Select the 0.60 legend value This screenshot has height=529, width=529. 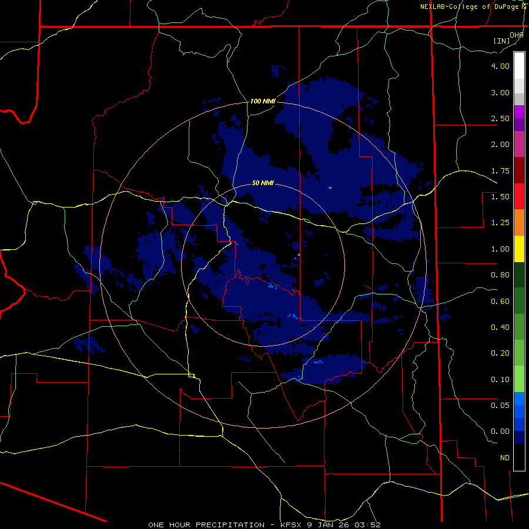tap(500, 302)
